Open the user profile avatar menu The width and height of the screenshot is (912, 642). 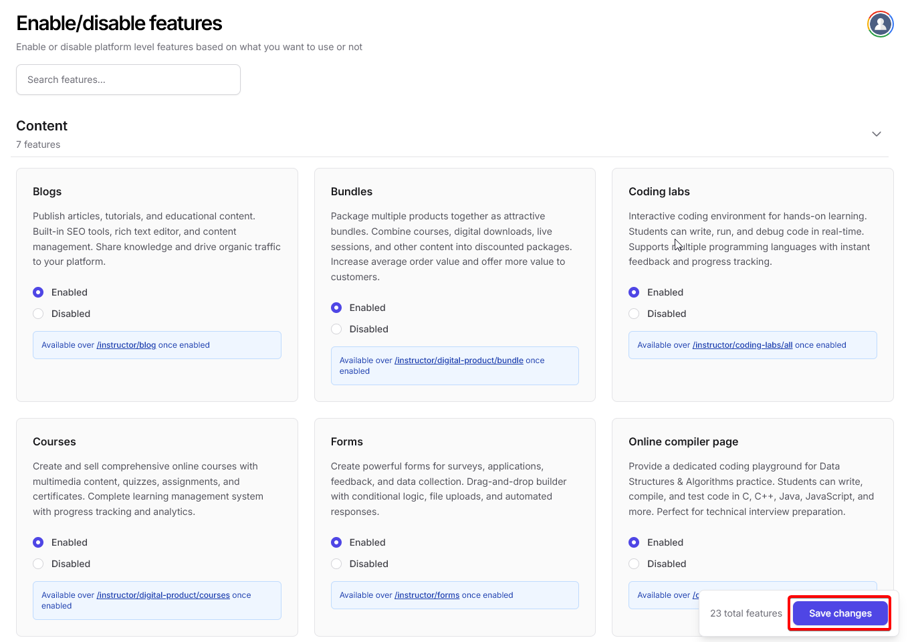(880, 25)
